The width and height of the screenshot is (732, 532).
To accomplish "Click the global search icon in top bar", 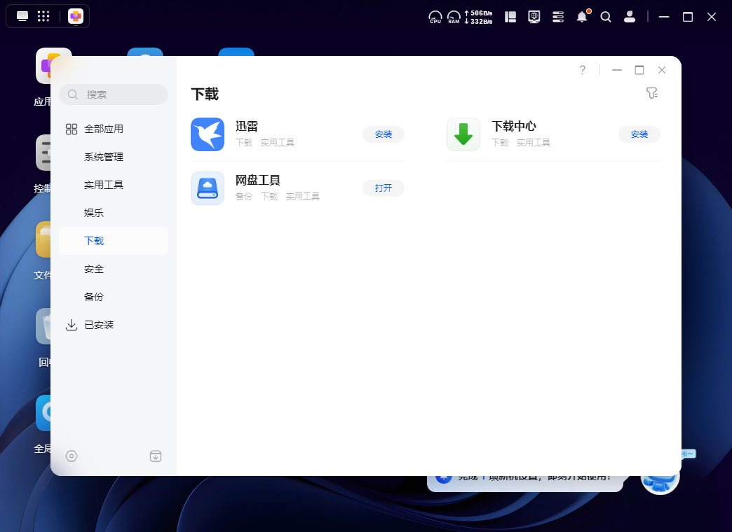I will coord(606,17).
